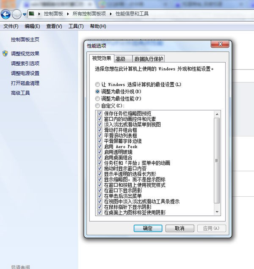254x269 pixels.
Task: Choose the 自定义 radio button
Action: coord(97,106)
